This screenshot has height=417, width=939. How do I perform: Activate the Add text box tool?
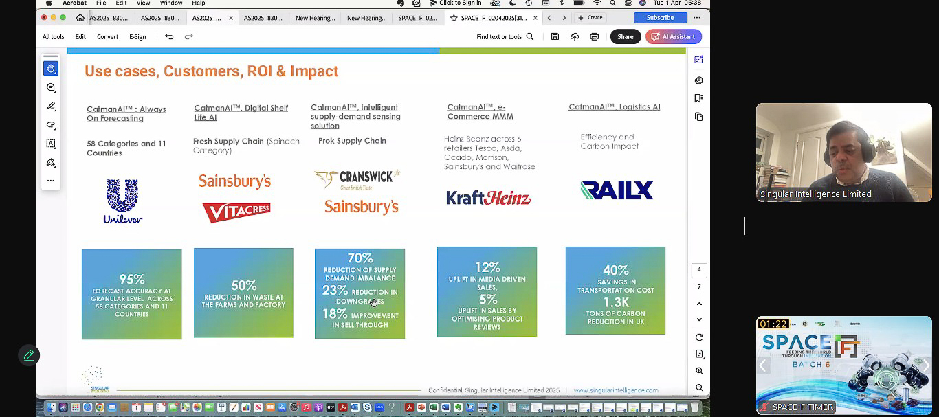tap(50, 144)
